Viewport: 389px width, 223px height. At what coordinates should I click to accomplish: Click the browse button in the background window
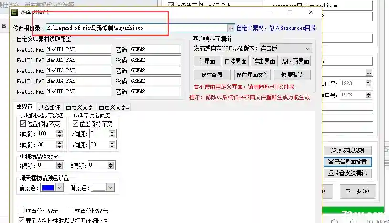(x=369, y=73)
